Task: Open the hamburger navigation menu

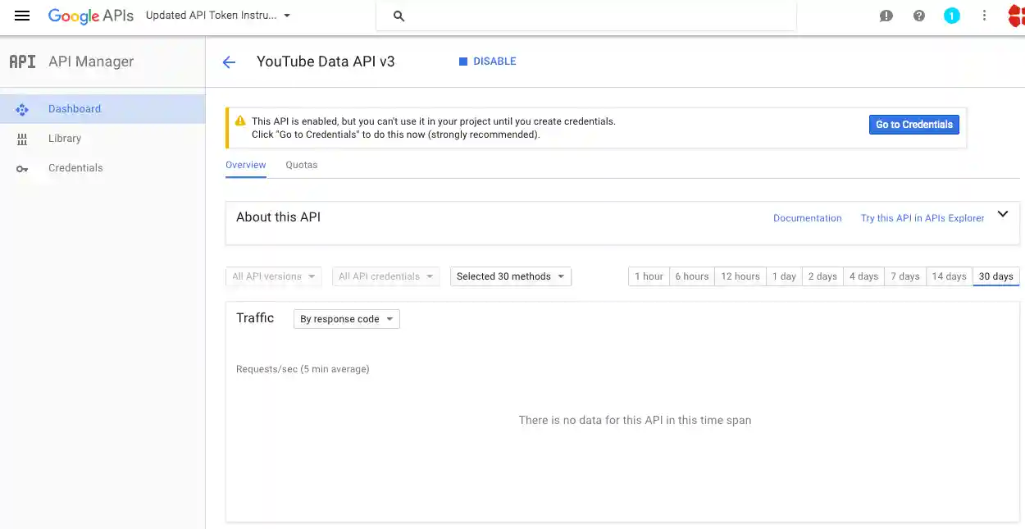Action: 22,16
